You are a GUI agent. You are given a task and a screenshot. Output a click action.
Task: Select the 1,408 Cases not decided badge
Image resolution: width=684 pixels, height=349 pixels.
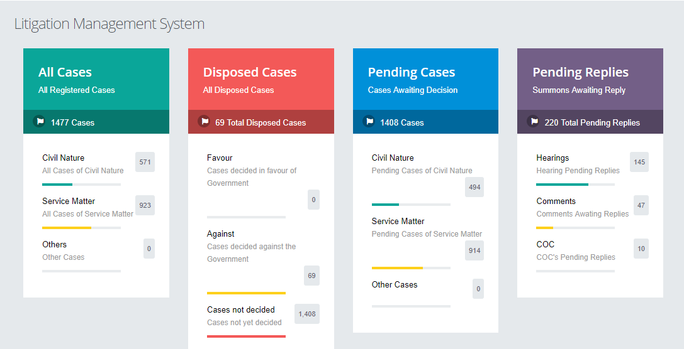[x=306, y=314]
